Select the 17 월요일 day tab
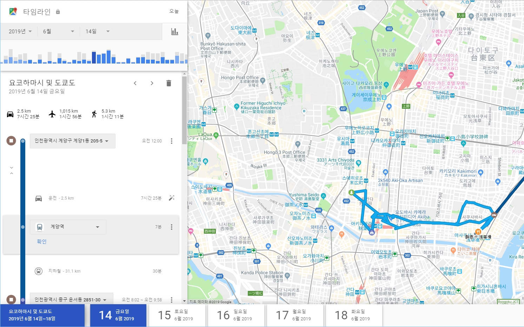This screenshot has width=524, height=327. click(295, 315)
